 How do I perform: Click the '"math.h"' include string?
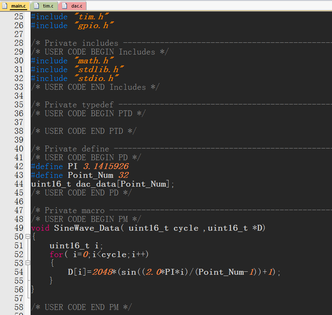point(94,61)
